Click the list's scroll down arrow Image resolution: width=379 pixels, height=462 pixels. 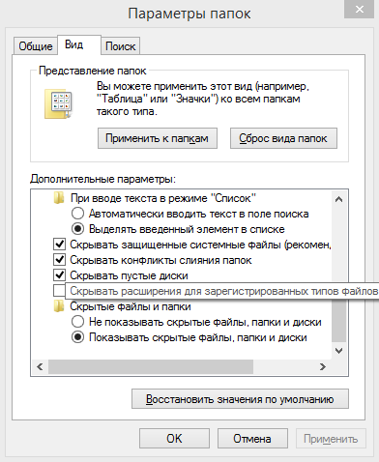[338, 351]
